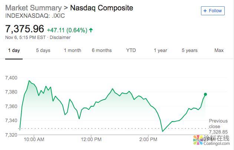Click the 12:00 PM time axis label
This screenshot has width=234, height=150.
pyautogui.click(x=91, y=140)
